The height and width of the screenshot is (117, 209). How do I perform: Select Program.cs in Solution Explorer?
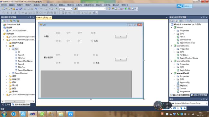[x=185, y=92]
